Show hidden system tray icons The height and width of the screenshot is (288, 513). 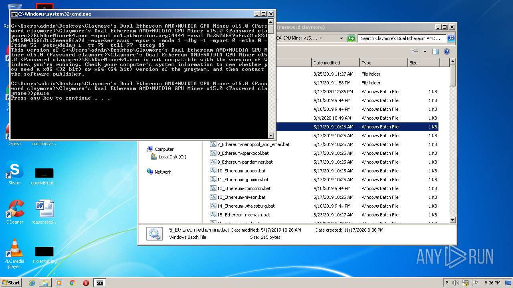(x=447, y=282)
